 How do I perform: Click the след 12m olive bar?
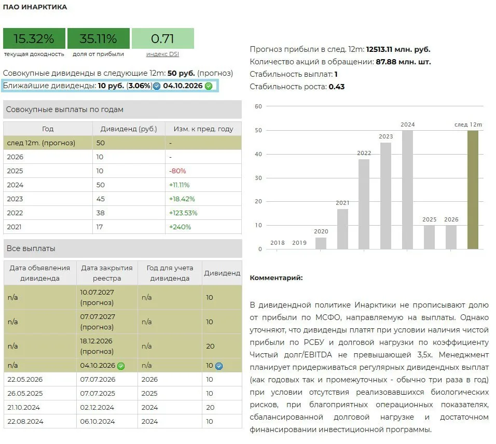coord(473,190)
